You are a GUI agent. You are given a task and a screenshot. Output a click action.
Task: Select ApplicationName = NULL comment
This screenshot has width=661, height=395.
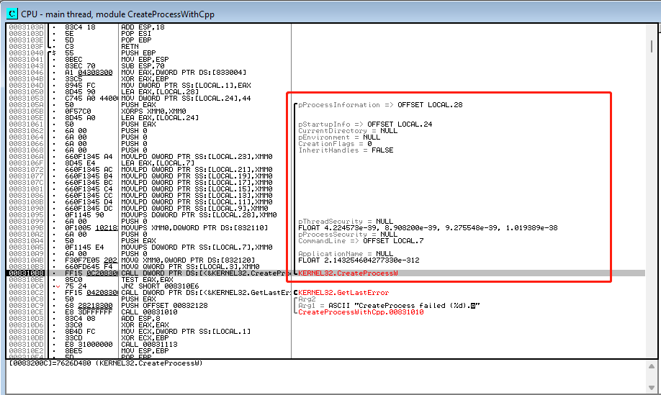(x=346, y=254)
